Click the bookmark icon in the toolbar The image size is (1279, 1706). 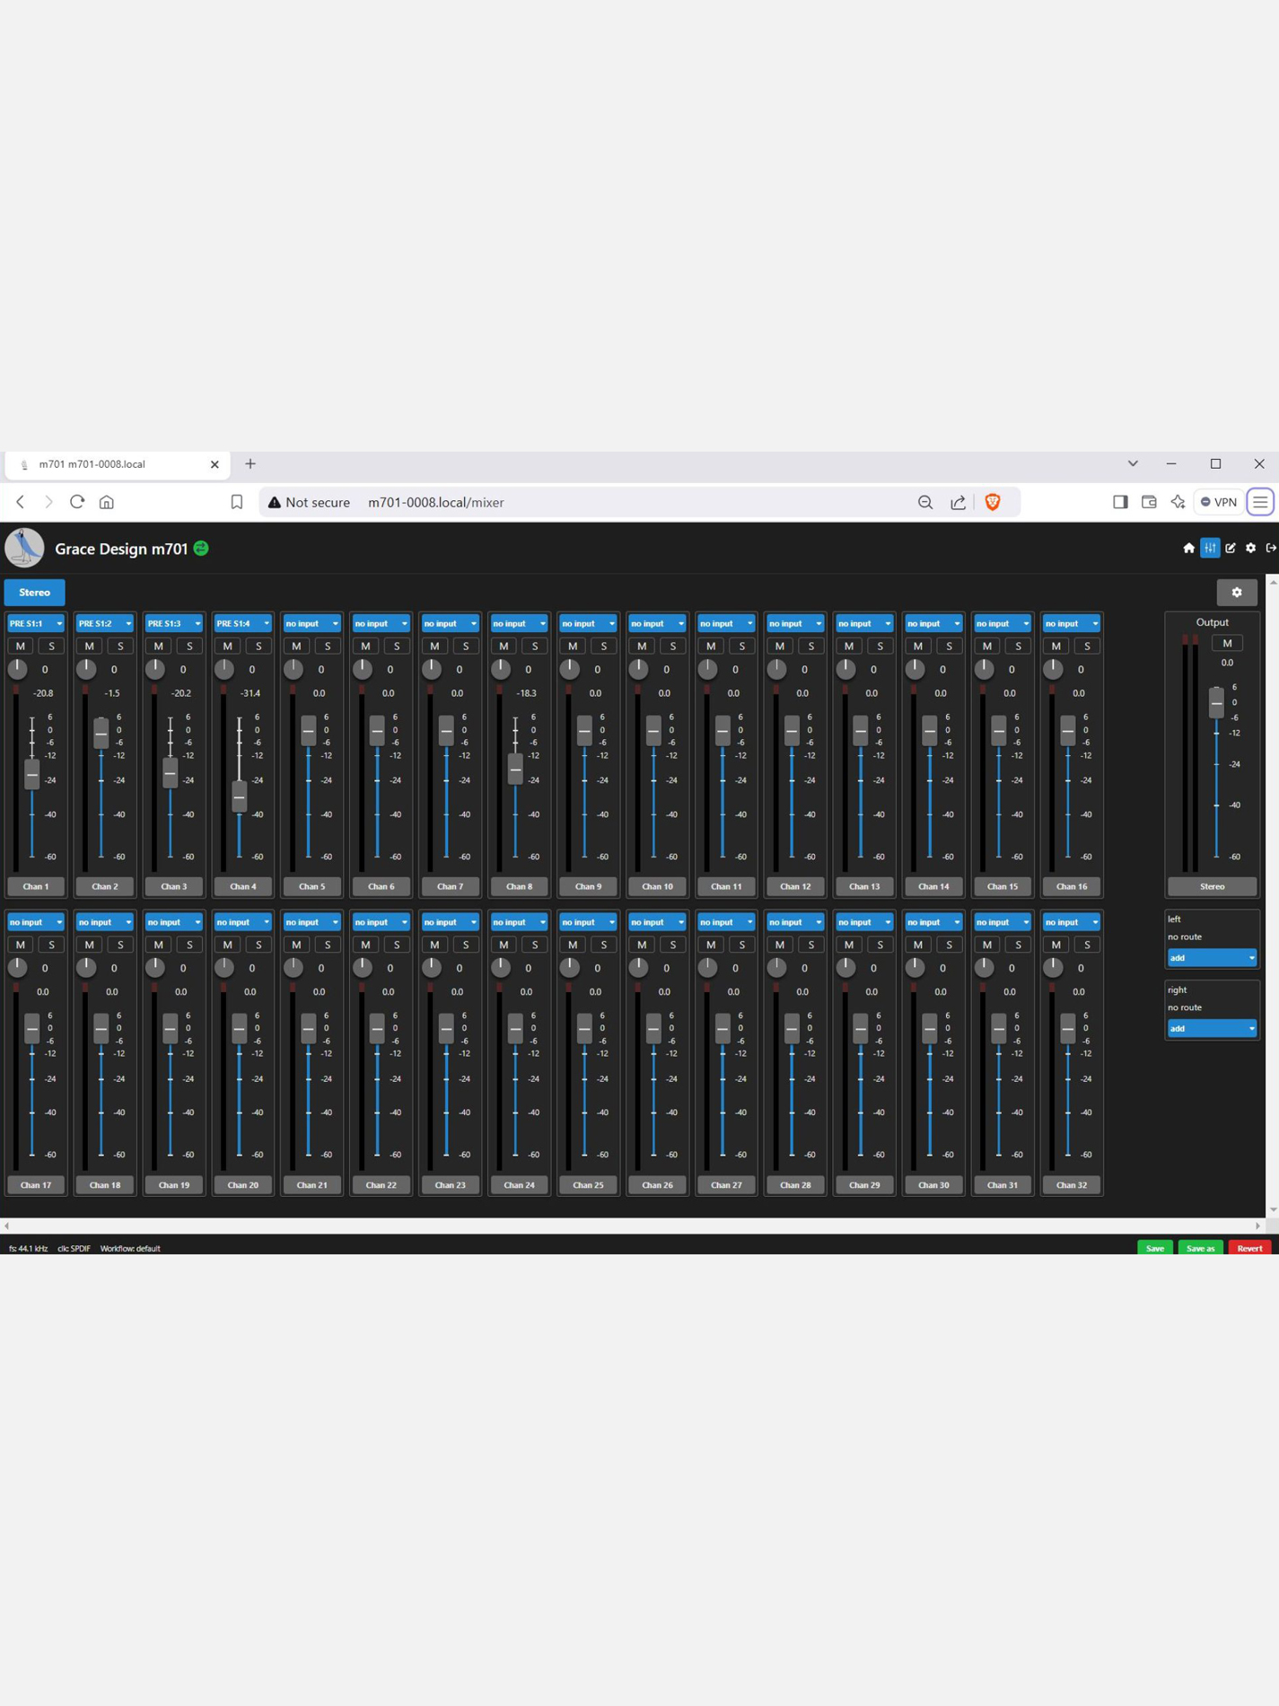237,502
